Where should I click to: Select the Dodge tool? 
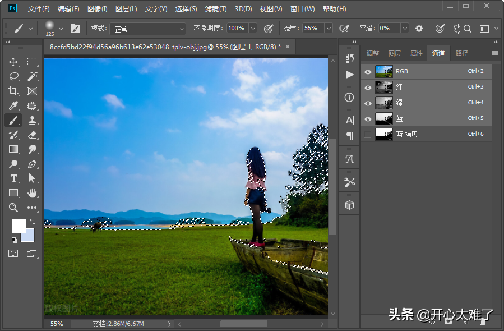13,164
